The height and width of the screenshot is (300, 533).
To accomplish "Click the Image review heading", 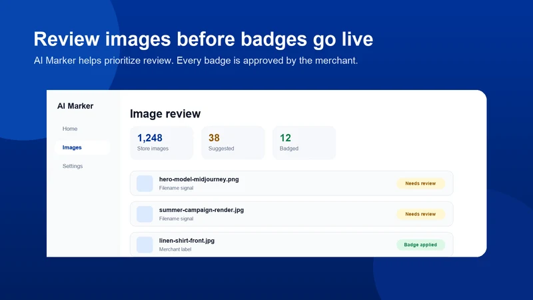I will pyautogui.click(x=165, y=113).
